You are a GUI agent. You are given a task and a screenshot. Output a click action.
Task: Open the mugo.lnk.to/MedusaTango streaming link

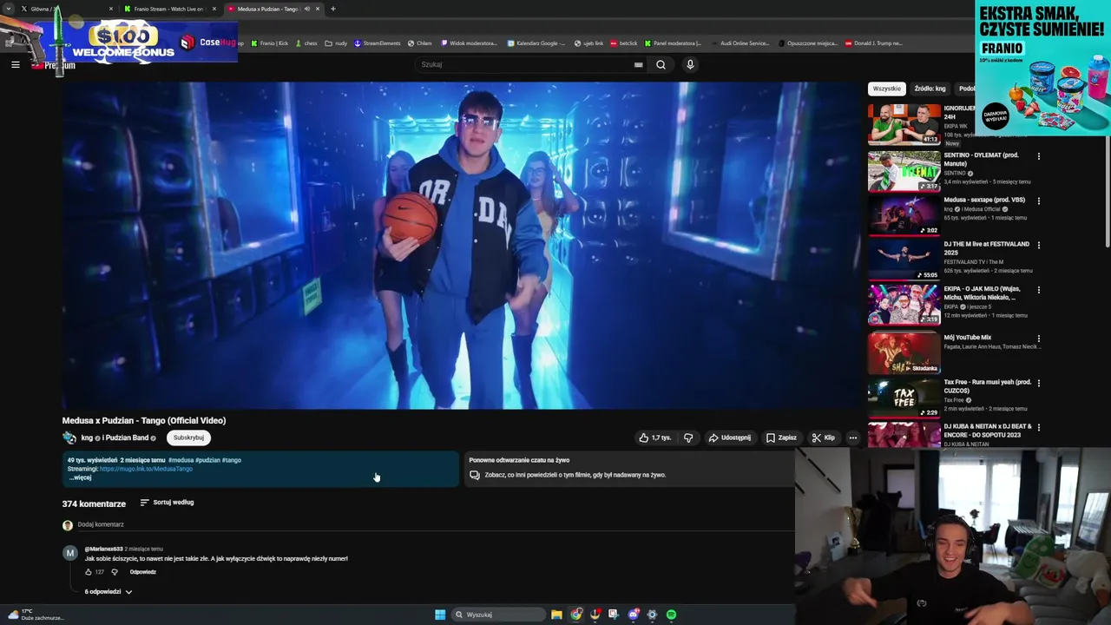(x=146, y=469)
